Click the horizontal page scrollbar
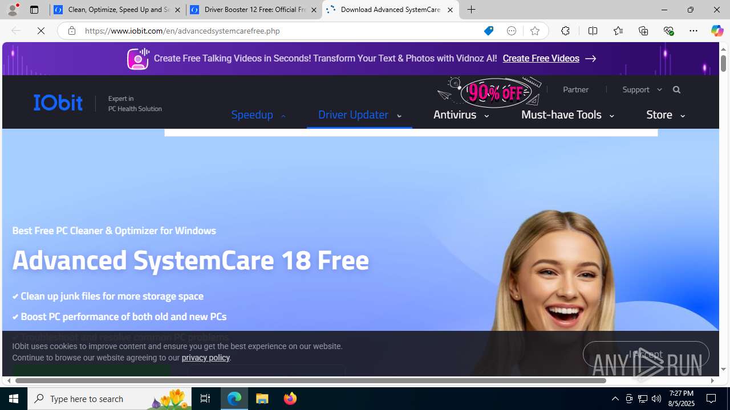This screenshot has width=730, height=410. click(311, 380)
